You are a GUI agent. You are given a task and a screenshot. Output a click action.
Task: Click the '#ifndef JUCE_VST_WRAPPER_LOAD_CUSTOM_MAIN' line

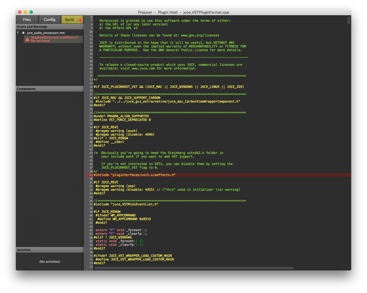point(133,256)
